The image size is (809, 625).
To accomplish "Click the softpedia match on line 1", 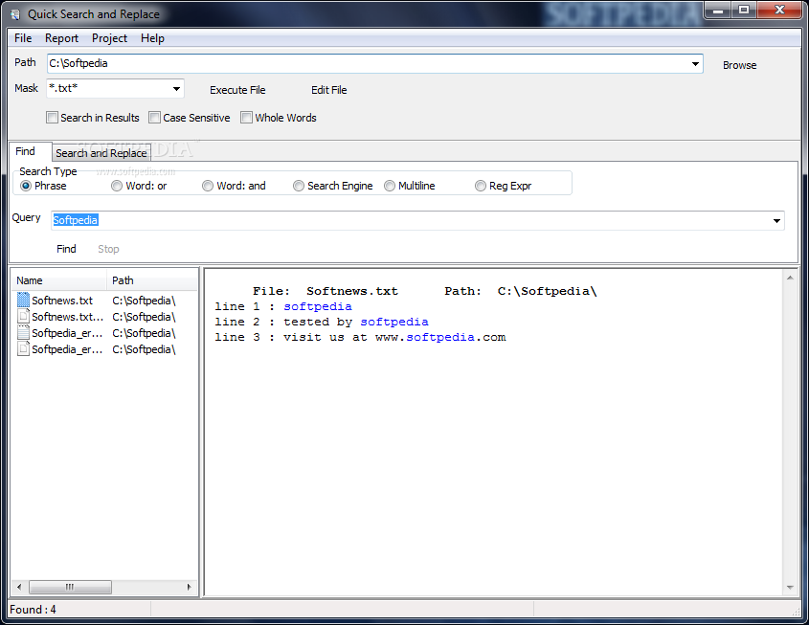I will (318, 306).
